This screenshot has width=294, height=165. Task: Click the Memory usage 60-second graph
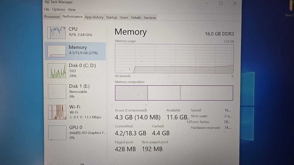pos(174,58)
